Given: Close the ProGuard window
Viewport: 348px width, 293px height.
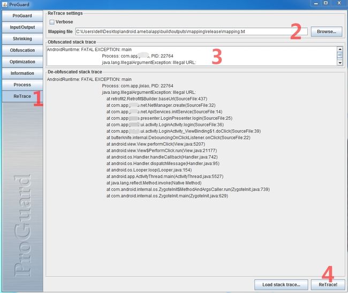Looking at the screenshot, I should [339, 3].
